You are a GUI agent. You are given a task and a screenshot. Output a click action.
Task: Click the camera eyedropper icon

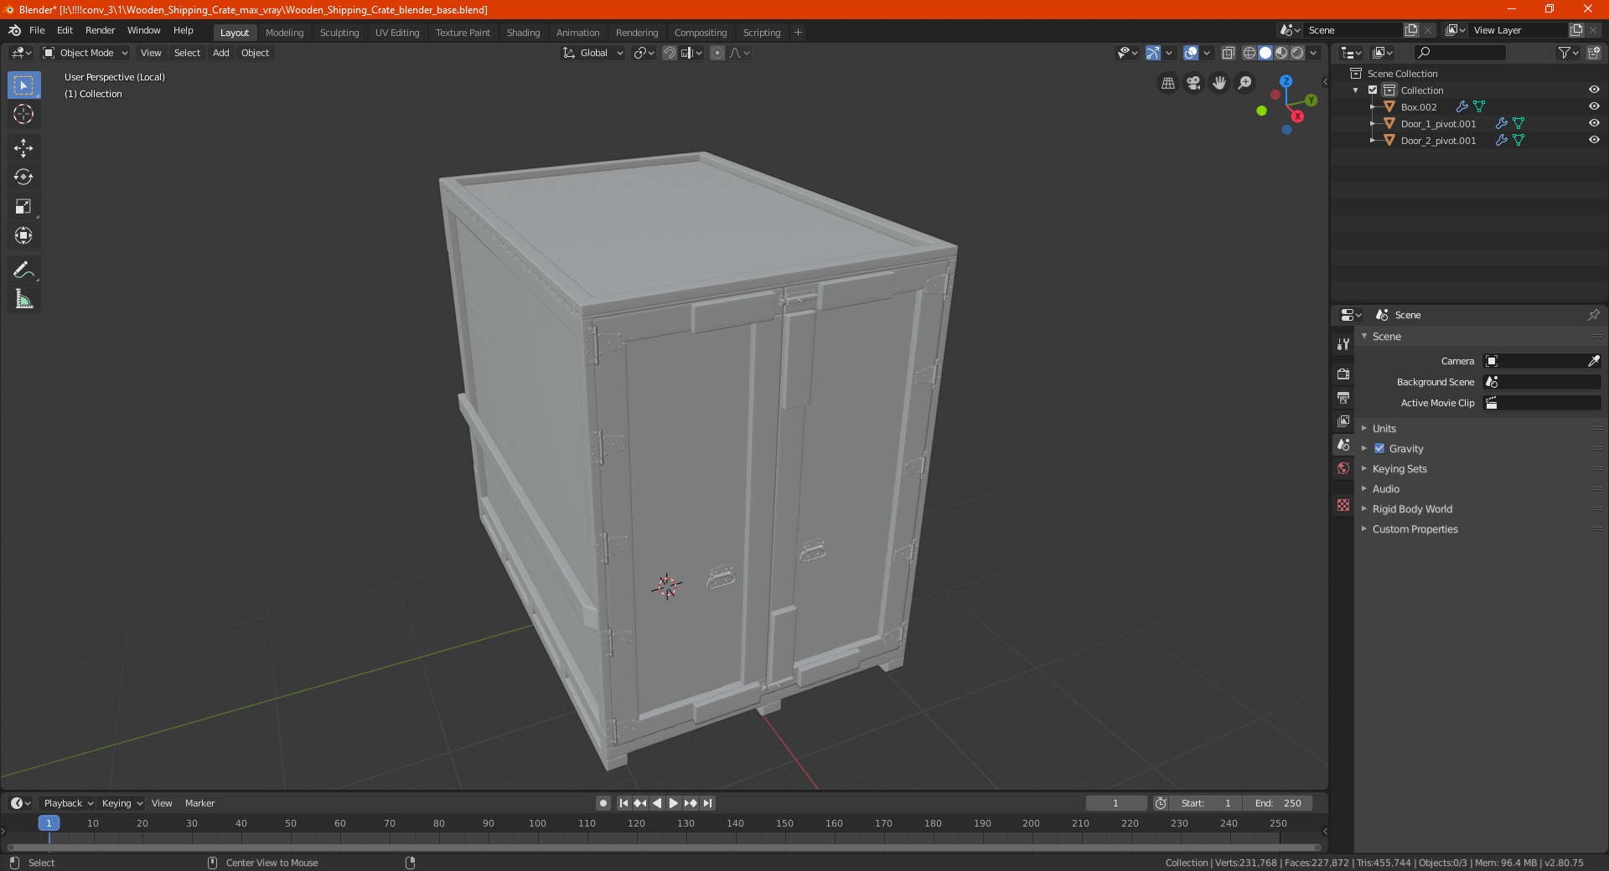coord(1593,361)
